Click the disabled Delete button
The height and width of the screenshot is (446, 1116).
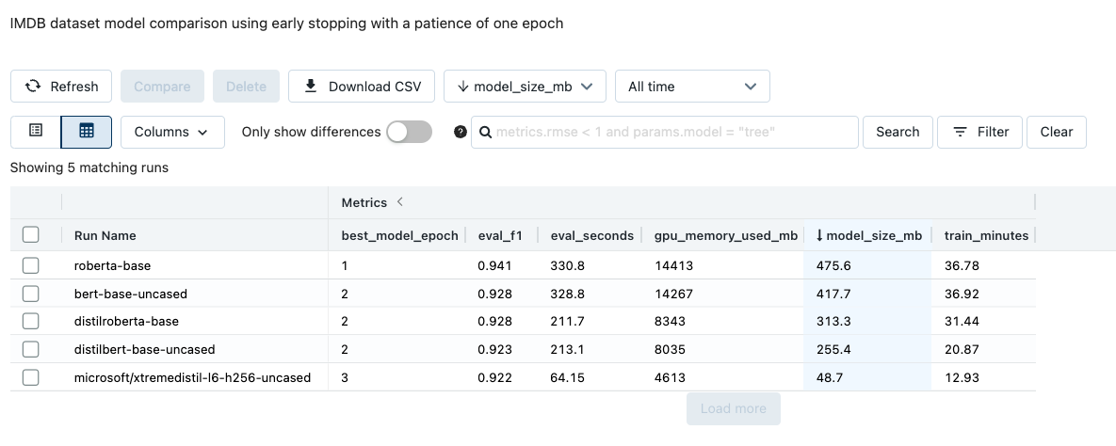[246, 86]
